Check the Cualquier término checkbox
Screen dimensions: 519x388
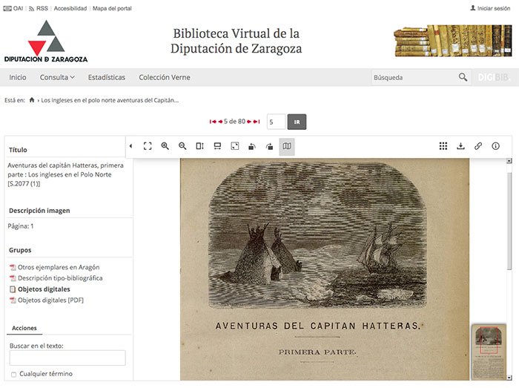pos(13,375)
